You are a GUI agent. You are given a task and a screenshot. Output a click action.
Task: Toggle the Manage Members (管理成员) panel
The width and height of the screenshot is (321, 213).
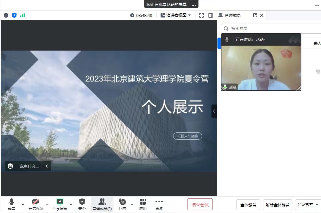102,204
